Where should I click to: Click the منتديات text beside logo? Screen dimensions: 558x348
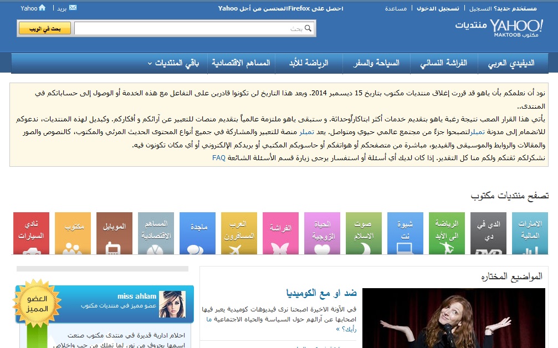[x=471, y=25]
